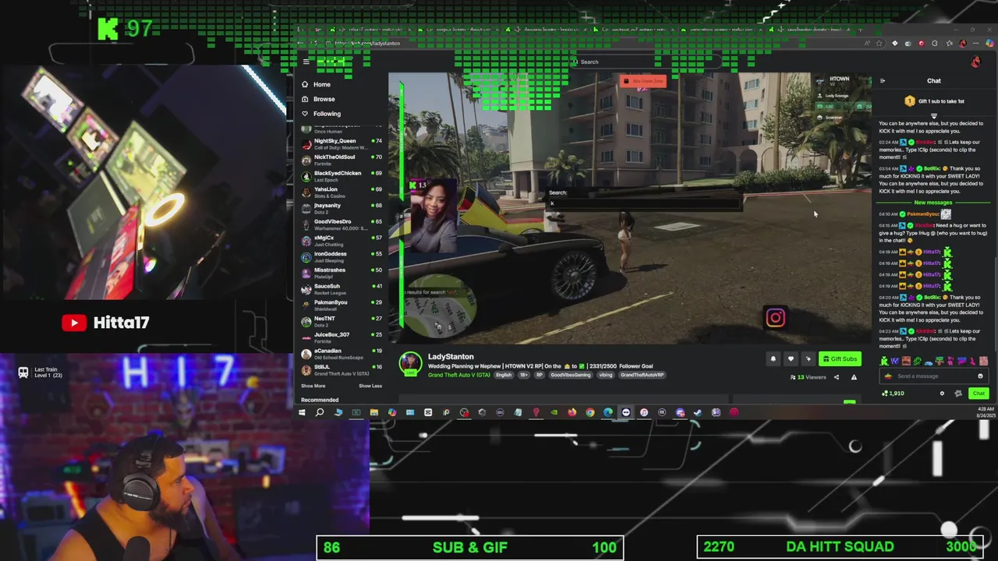The height and width of the screenshot is (561, 998).
Task: Open NickTheOldSoul channel
Action: (x=342, y=160)
